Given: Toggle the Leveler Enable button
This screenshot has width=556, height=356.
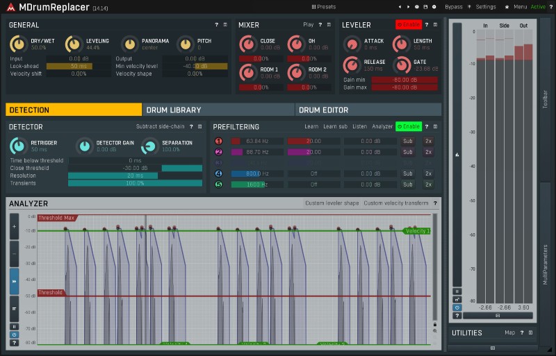Looking at the screenshot, I should click(x=409, y=25).
